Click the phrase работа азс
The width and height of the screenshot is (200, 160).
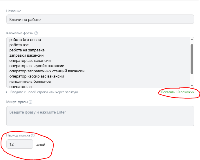tap(19, 45)
